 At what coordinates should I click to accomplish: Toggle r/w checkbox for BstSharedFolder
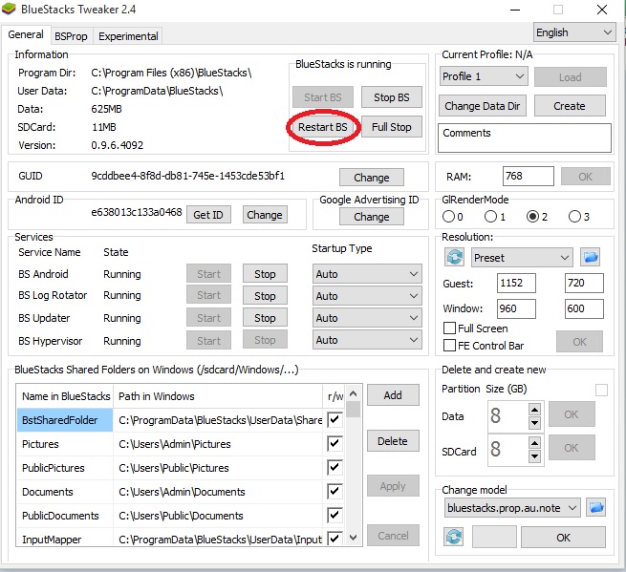click(x=335, y=419)
